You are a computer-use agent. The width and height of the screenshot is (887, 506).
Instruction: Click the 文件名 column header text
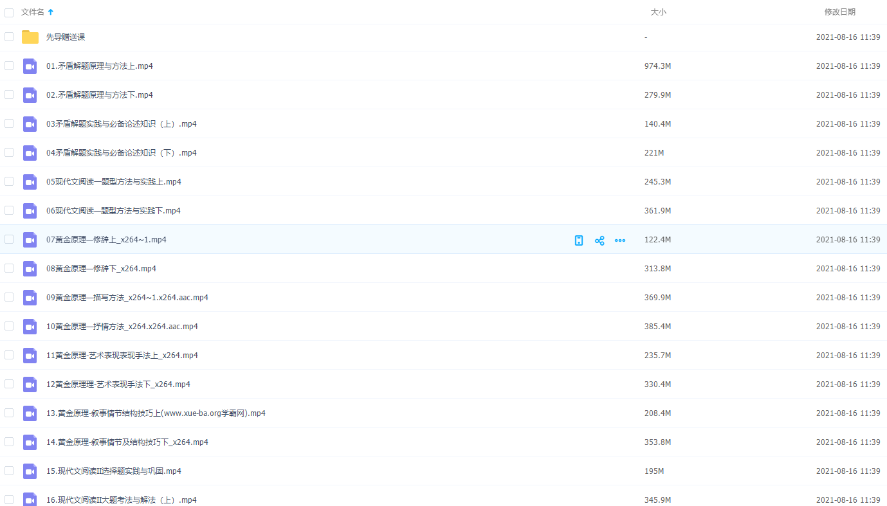33,12
